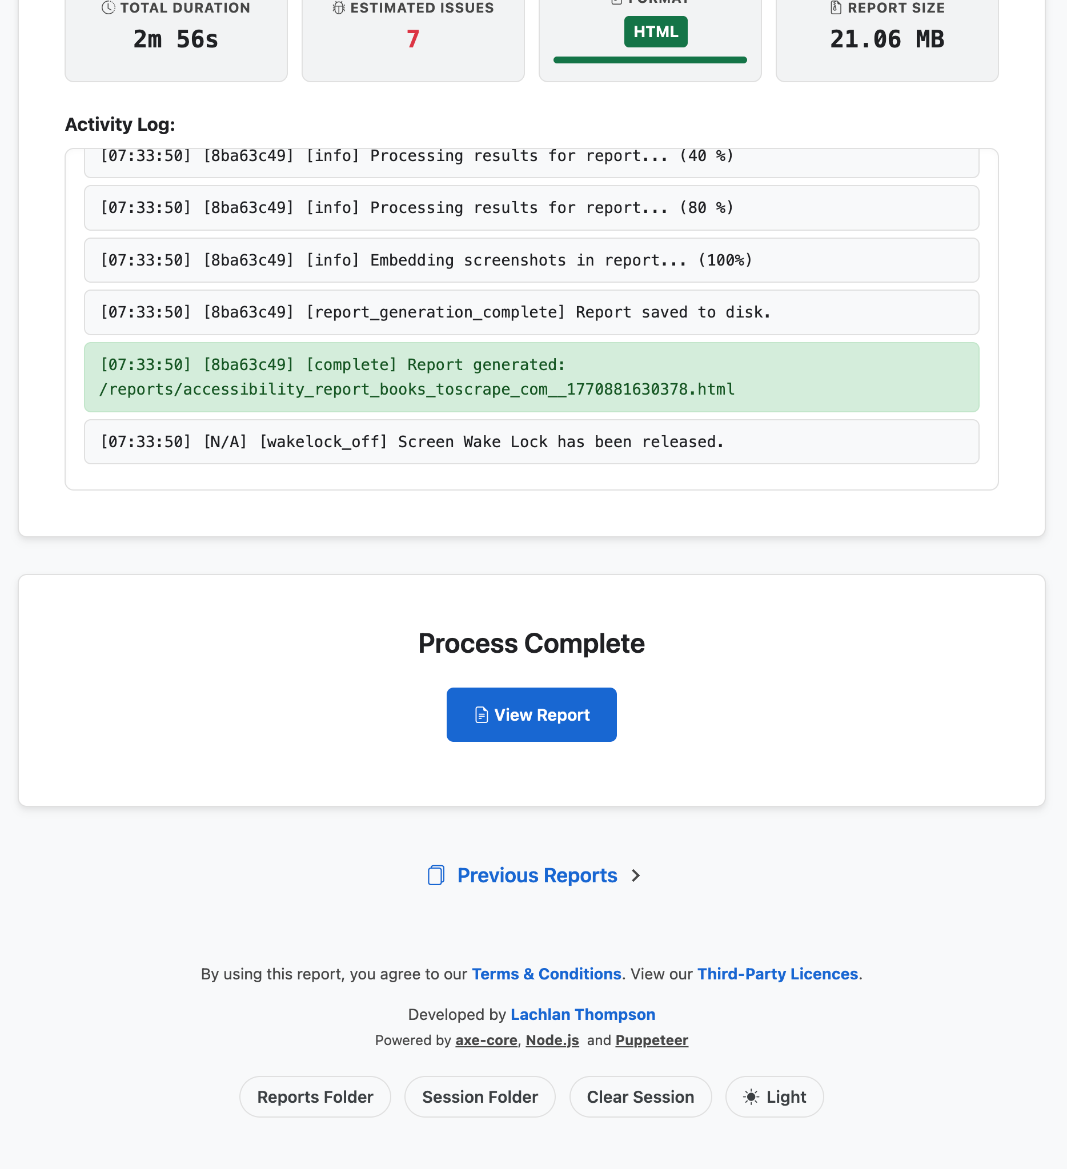
Task: Click the copy icon beside Previous Reports
Action: click(436, 875)
